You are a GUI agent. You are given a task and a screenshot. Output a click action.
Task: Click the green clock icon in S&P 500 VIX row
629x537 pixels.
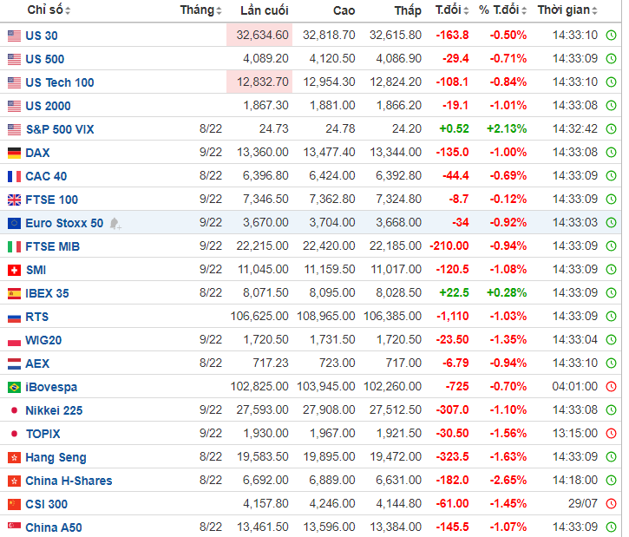tap(611, 129)
